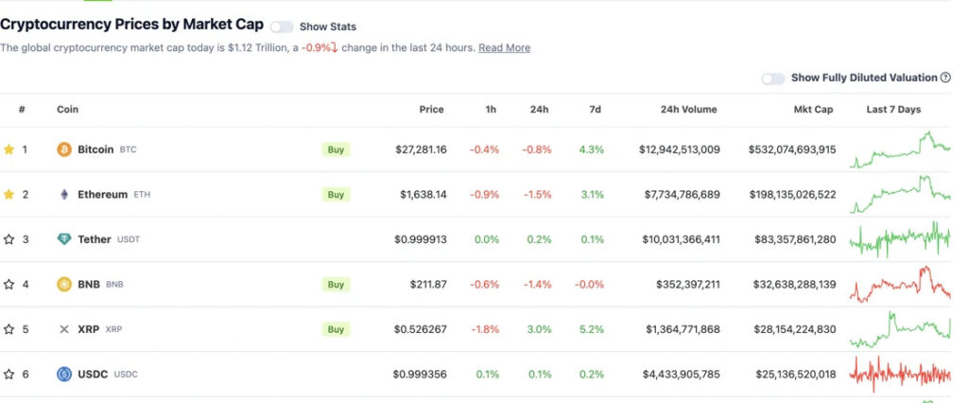Sort by the 24h Volume column header
The height and width of the screenshot is (403, 968).
click(689, 110)
